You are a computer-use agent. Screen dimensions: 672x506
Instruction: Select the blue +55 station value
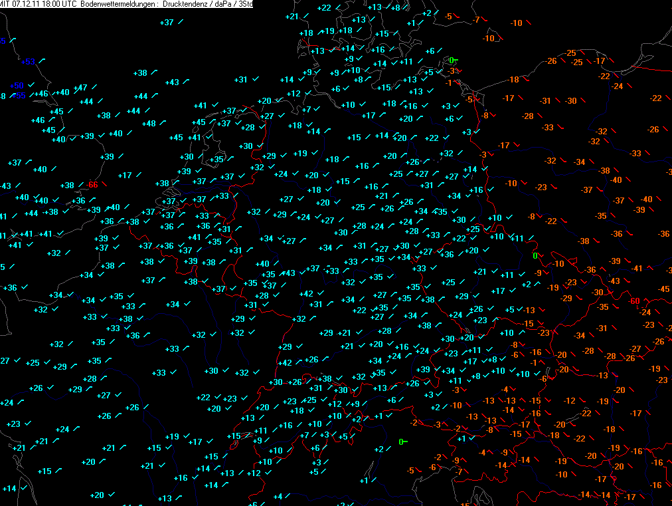(x=19, y=96)
